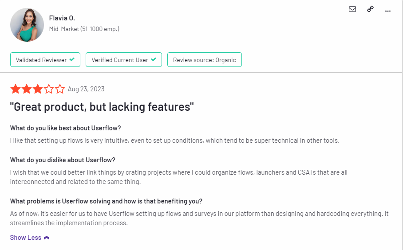Click the first filled star
Image resolution: width=403 pixels, height=250 pixels.
pyautogui.click(x=16, y=89)
